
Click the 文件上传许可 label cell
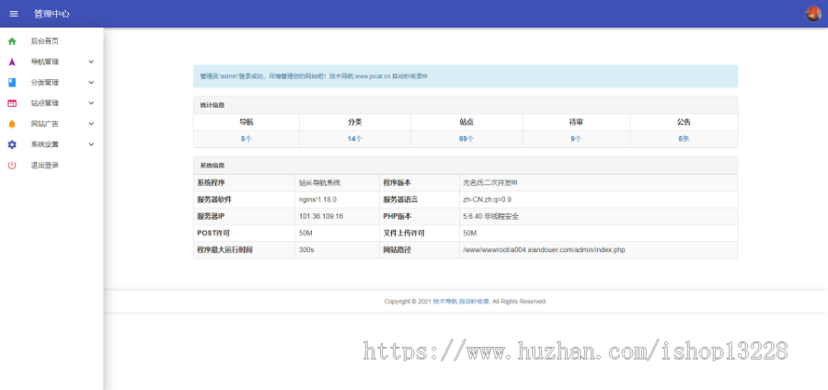tap(420, 234)
